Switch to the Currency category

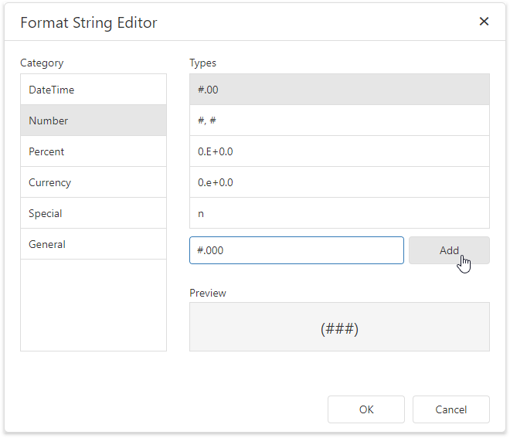pos(93,182)
